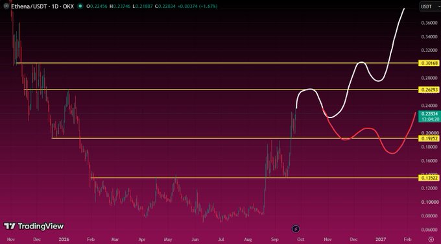Click the 0.28000 price axis label

coord(429,78)
